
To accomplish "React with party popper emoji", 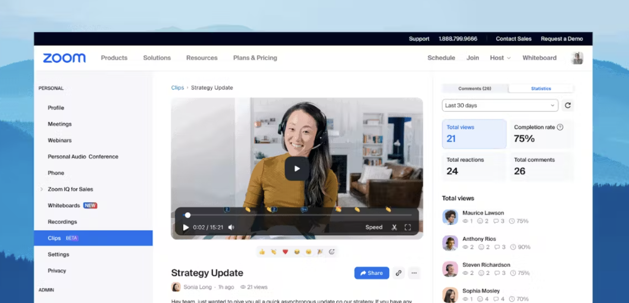I will coord(320,252).
